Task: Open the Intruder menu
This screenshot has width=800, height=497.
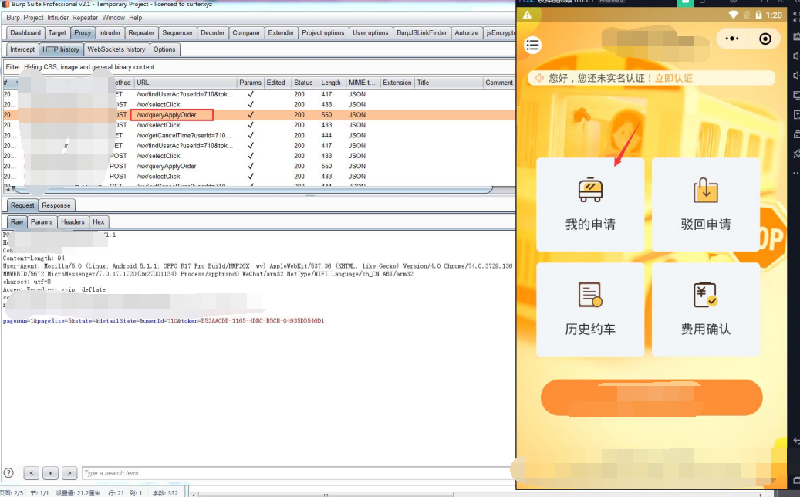Action: 58,17
